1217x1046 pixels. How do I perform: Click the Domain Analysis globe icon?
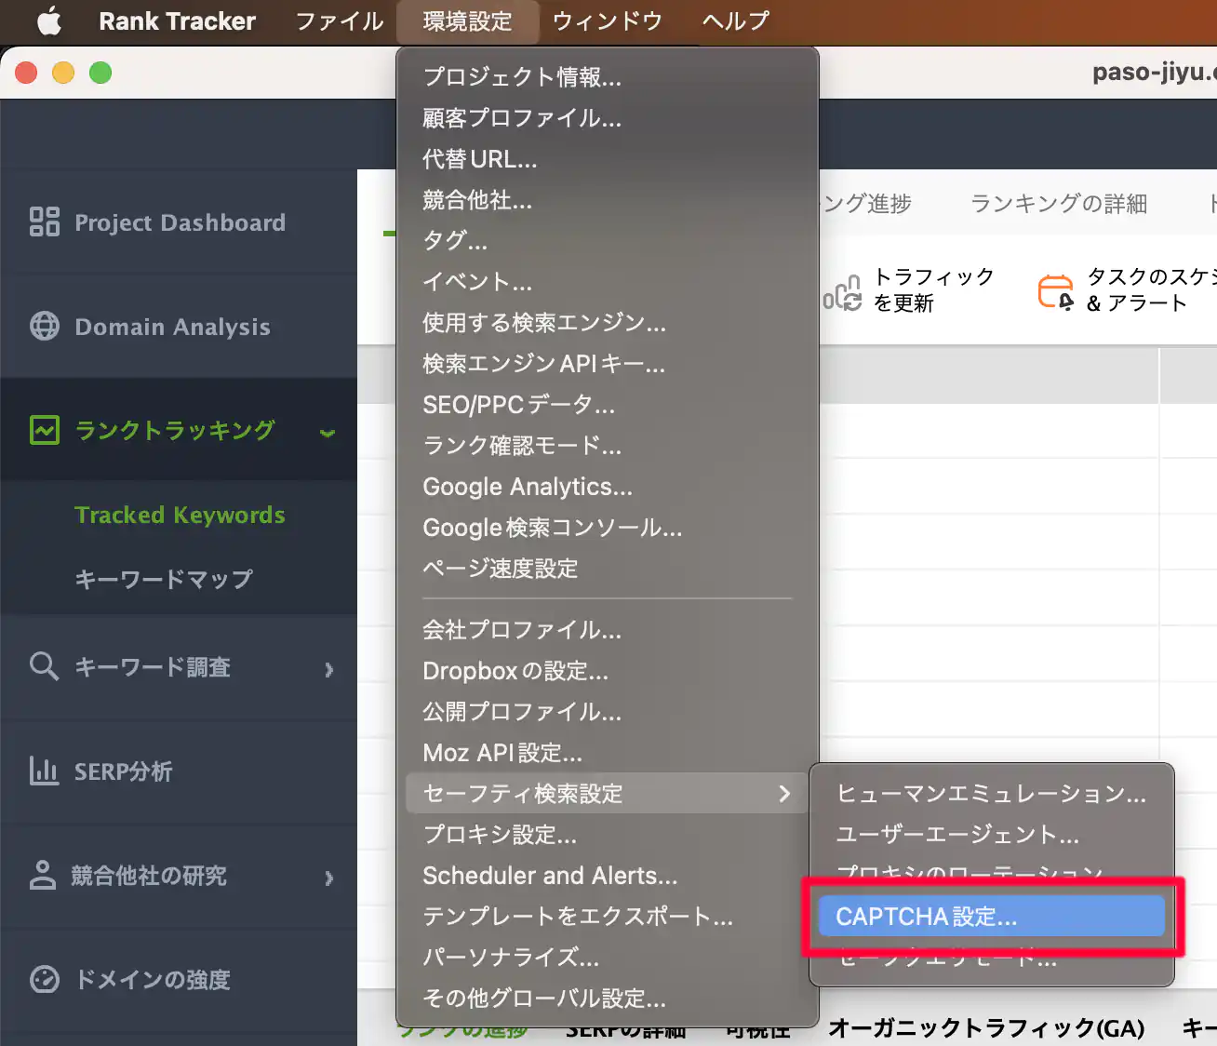click(x=45, y=326)
